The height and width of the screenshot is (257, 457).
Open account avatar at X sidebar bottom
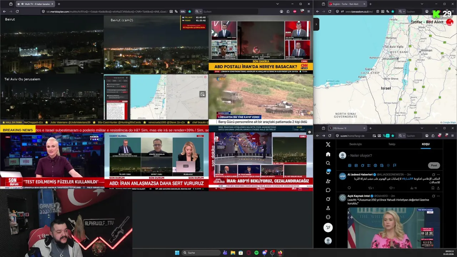[328, 241]
